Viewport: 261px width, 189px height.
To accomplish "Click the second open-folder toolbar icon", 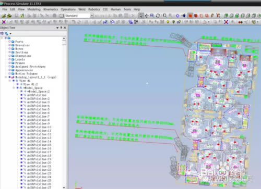I will [x=9, y=16].
